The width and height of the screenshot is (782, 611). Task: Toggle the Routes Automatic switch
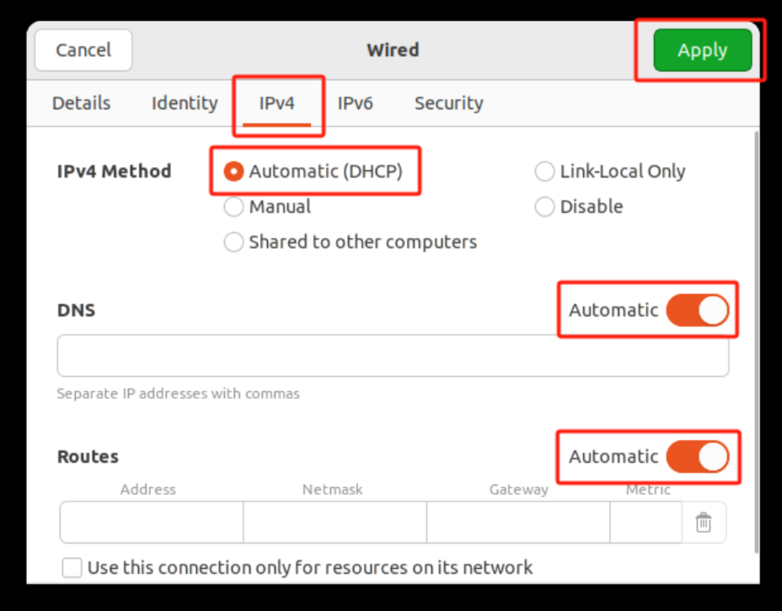pos(697,457)
